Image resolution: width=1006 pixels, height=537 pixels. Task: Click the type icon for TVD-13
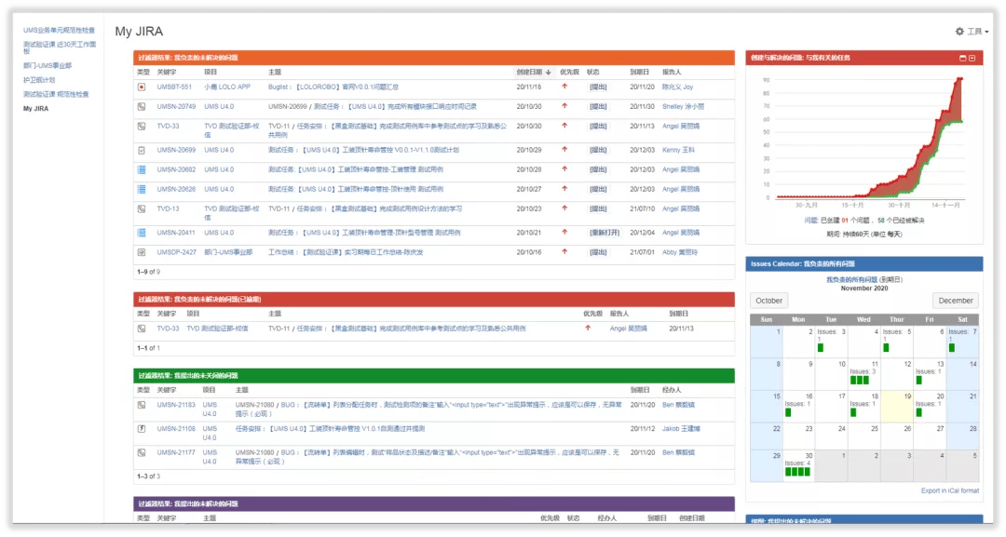142,208
